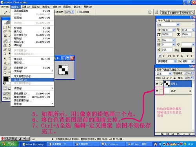Click the Underline text style icon
Viewport: 196px width, 147px height.
tap(187, 56)
